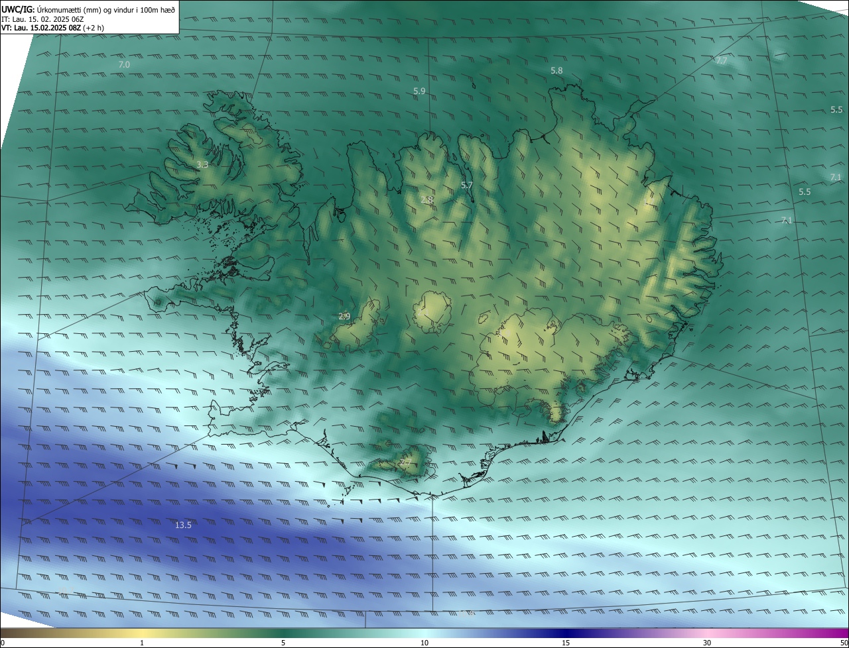Click the 2.7 value label
The image size is (849, 648).
coord(406,463)
